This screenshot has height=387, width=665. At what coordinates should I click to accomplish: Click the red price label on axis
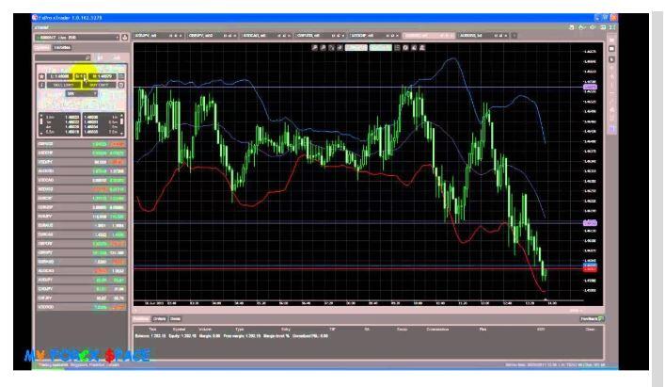590,269
